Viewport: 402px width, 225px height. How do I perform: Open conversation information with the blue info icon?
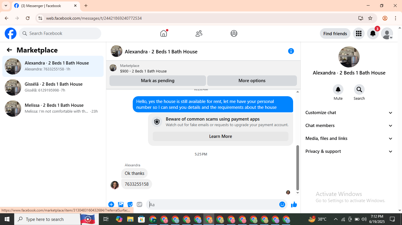pos(291,51)
